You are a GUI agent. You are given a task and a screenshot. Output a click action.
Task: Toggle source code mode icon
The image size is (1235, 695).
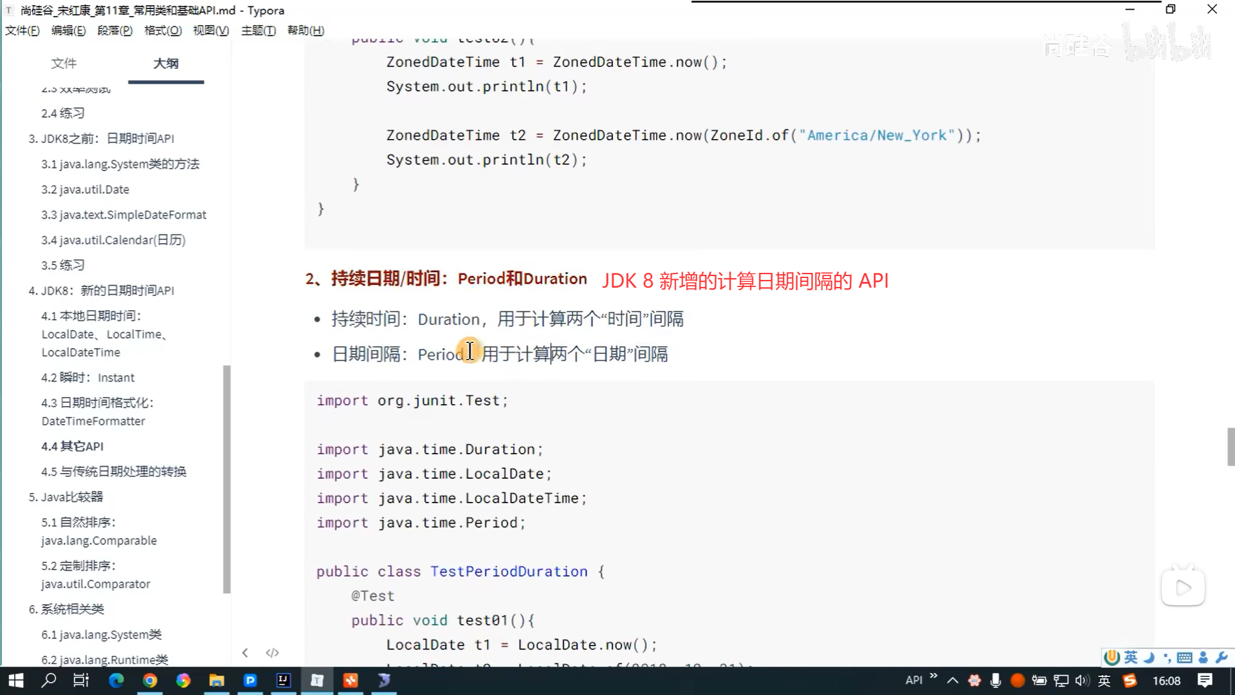272,653
